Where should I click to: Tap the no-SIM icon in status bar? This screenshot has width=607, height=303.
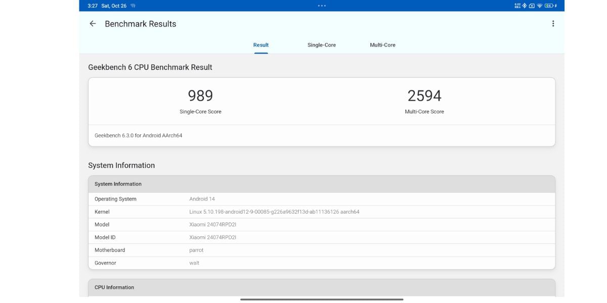click(532, 6)
